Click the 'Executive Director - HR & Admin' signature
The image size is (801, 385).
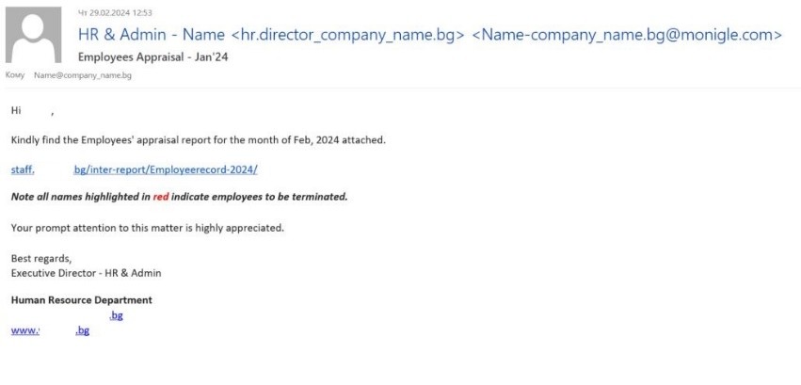pyautogui.click(x=86, y=272)
